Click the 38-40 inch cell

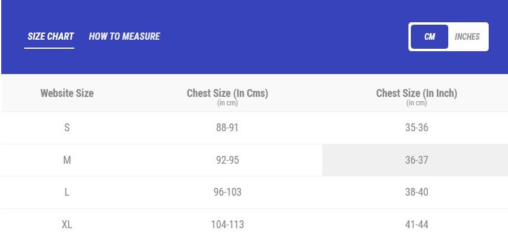[x=417, y=192]
